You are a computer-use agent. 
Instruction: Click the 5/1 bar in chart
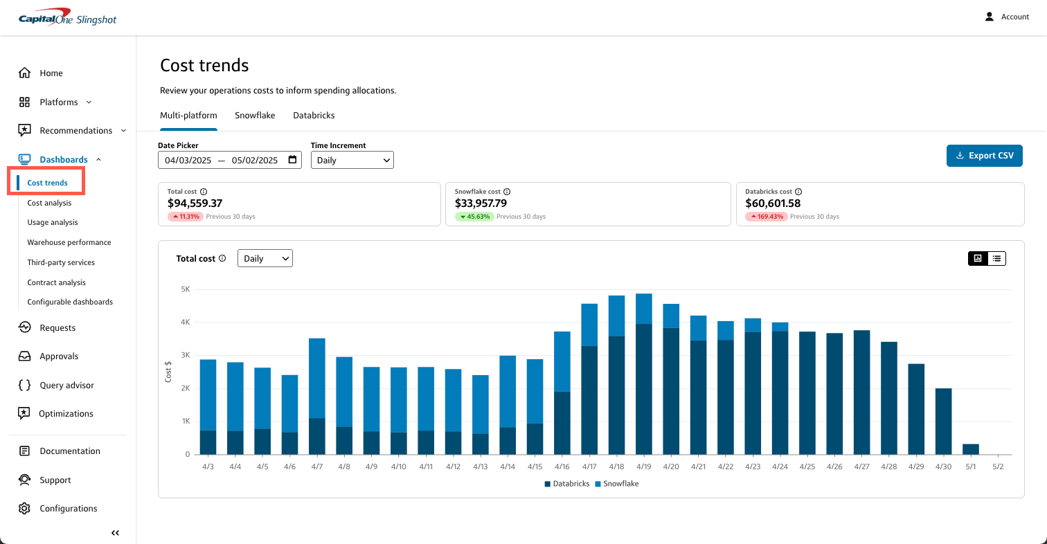coord(971,449)
